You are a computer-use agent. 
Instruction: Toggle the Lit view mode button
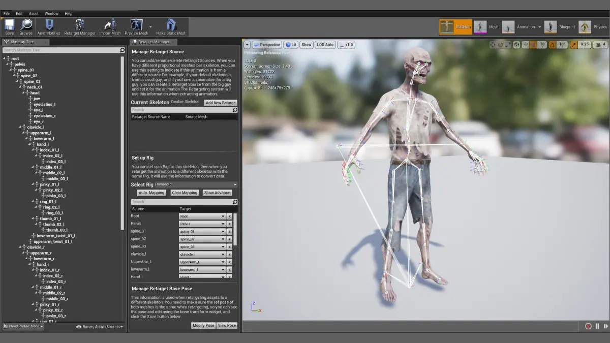coord(291,45)
